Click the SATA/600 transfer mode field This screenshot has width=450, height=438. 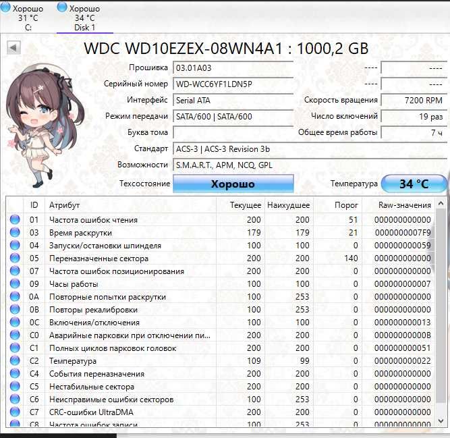tap(233, 117)
